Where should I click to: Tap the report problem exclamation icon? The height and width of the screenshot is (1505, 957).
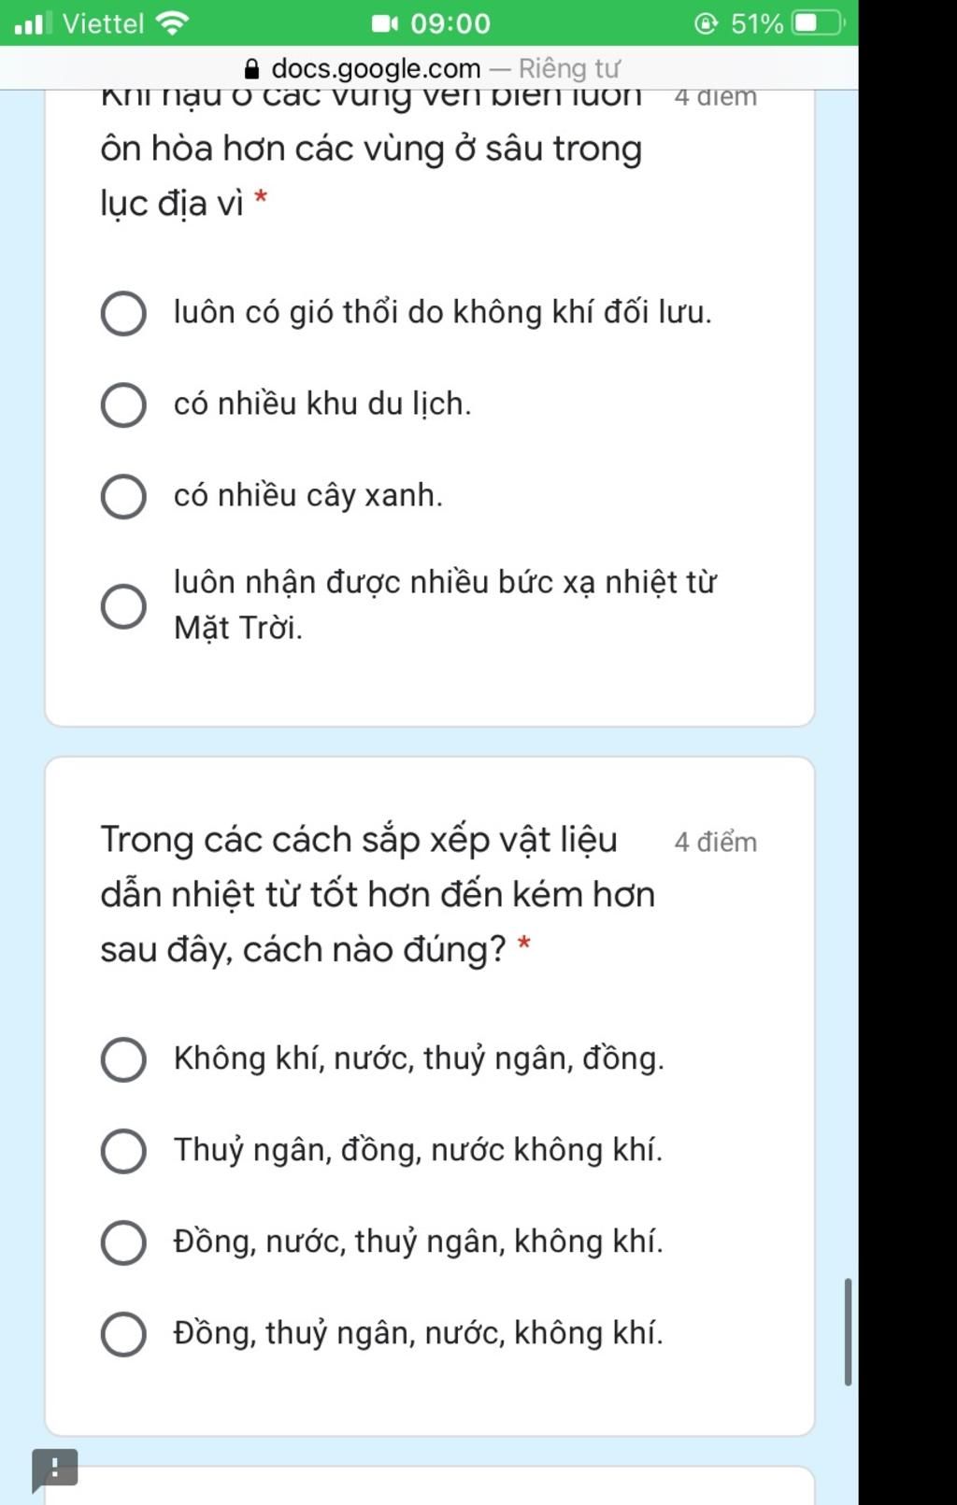(54, 1470)
